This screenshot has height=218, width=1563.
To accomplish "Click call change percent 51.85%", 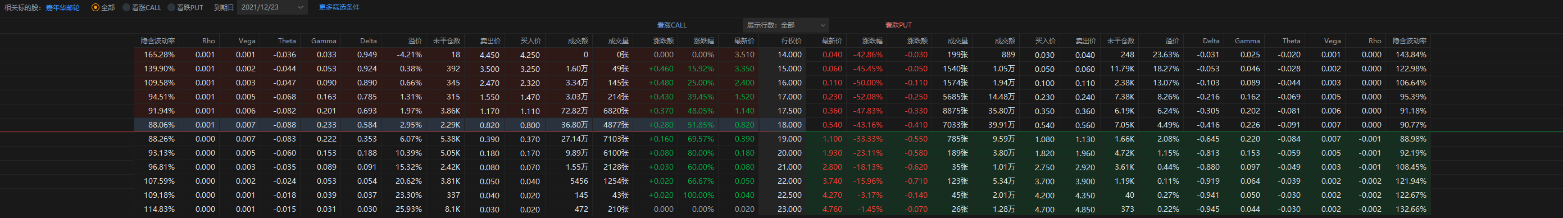I will point(700,125).
